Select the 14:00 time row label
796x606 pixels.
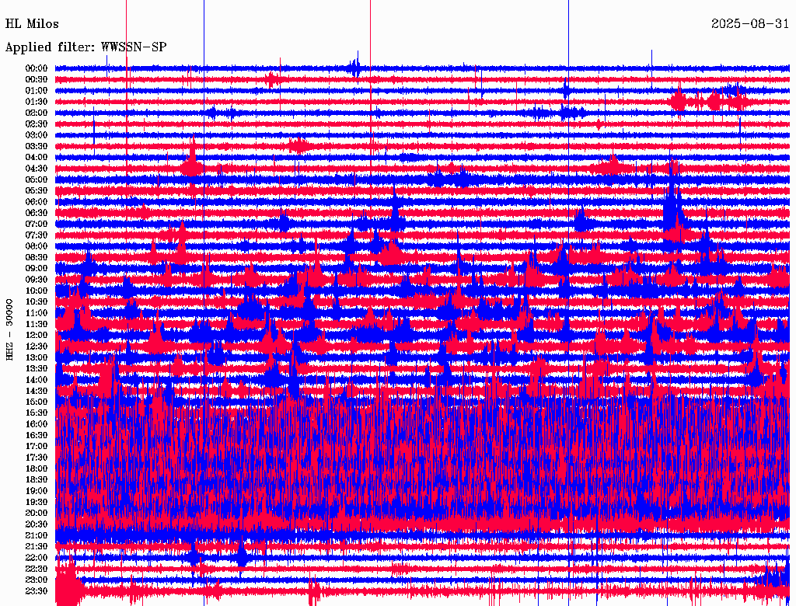click(37, 380)
